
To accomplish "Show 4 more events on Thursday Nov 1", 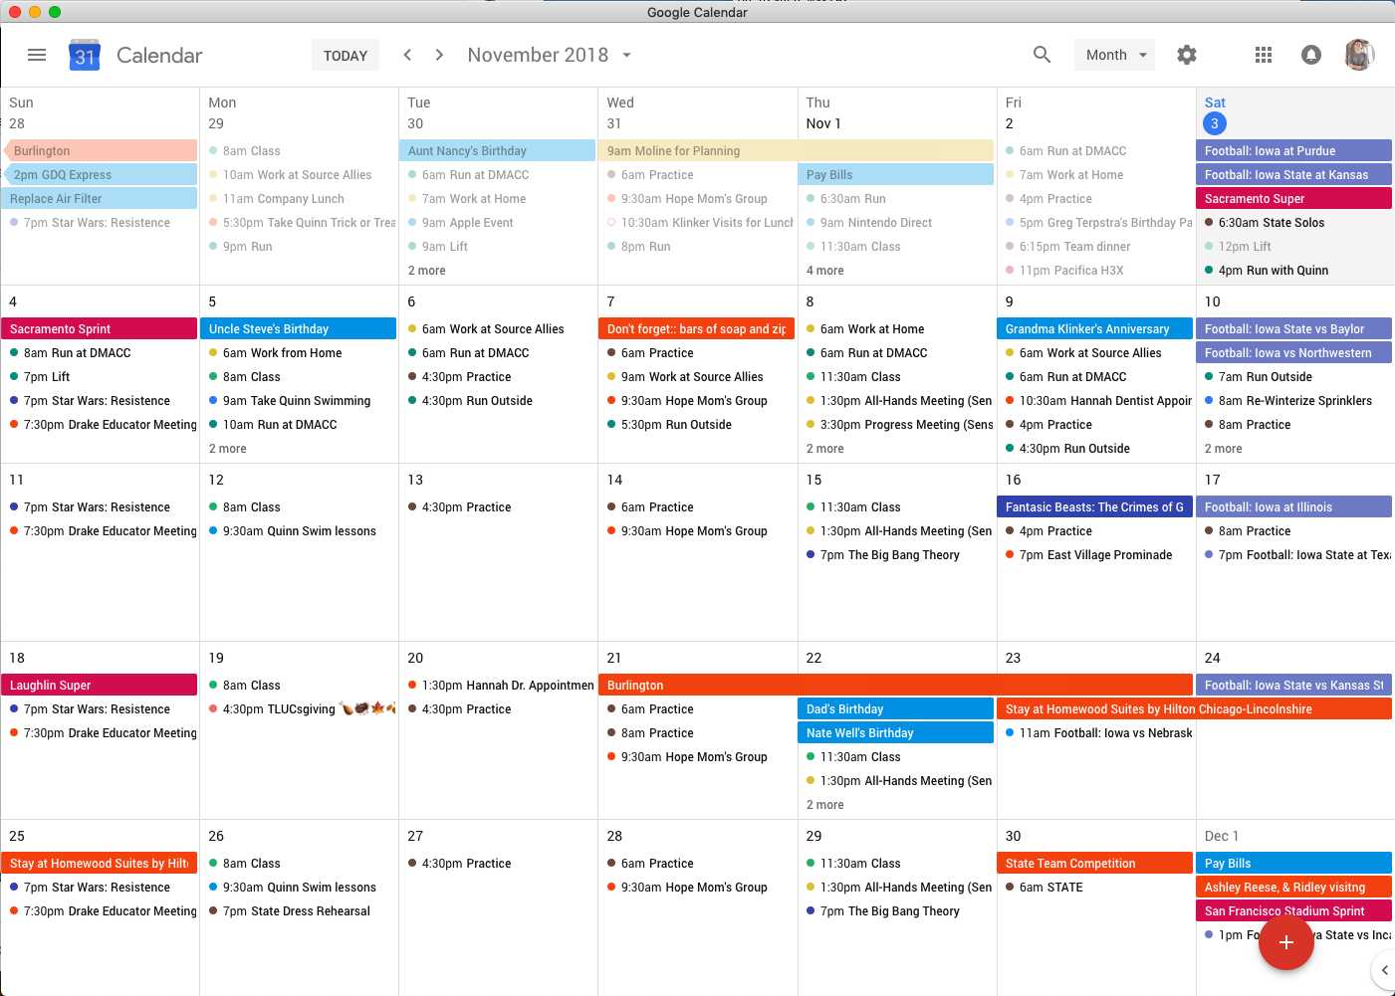I will (825, 271).
